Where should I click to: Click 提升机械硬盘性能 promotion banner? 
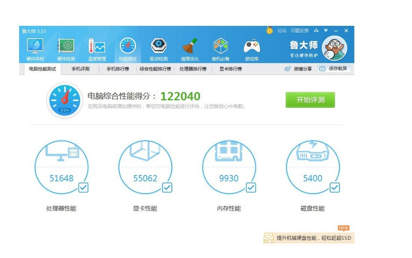(309, 238)
